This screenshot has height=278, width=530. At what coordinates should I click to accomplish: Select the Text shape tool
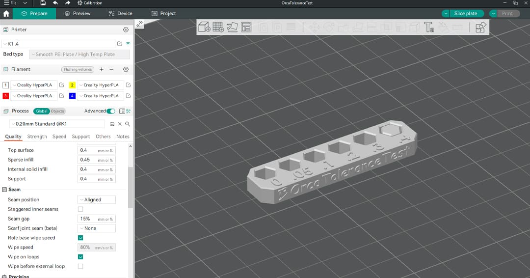[429, 27]
